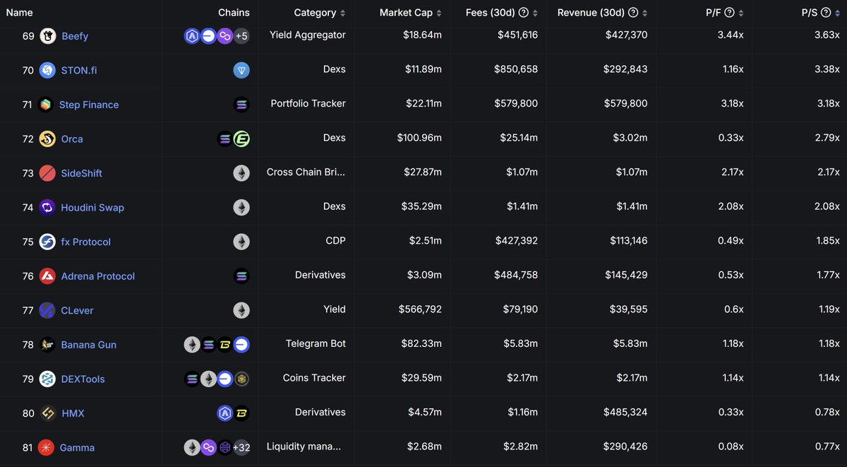Click the Eclipse chain icon in Orca row
Screen dimensions: 847x467
[x=241, y=138]
